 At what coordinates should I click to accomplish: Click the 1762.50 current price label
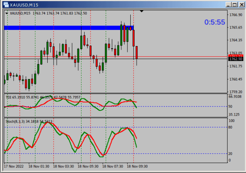coord(236,59)
